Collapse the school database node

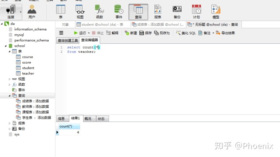(x=6, y=46)
